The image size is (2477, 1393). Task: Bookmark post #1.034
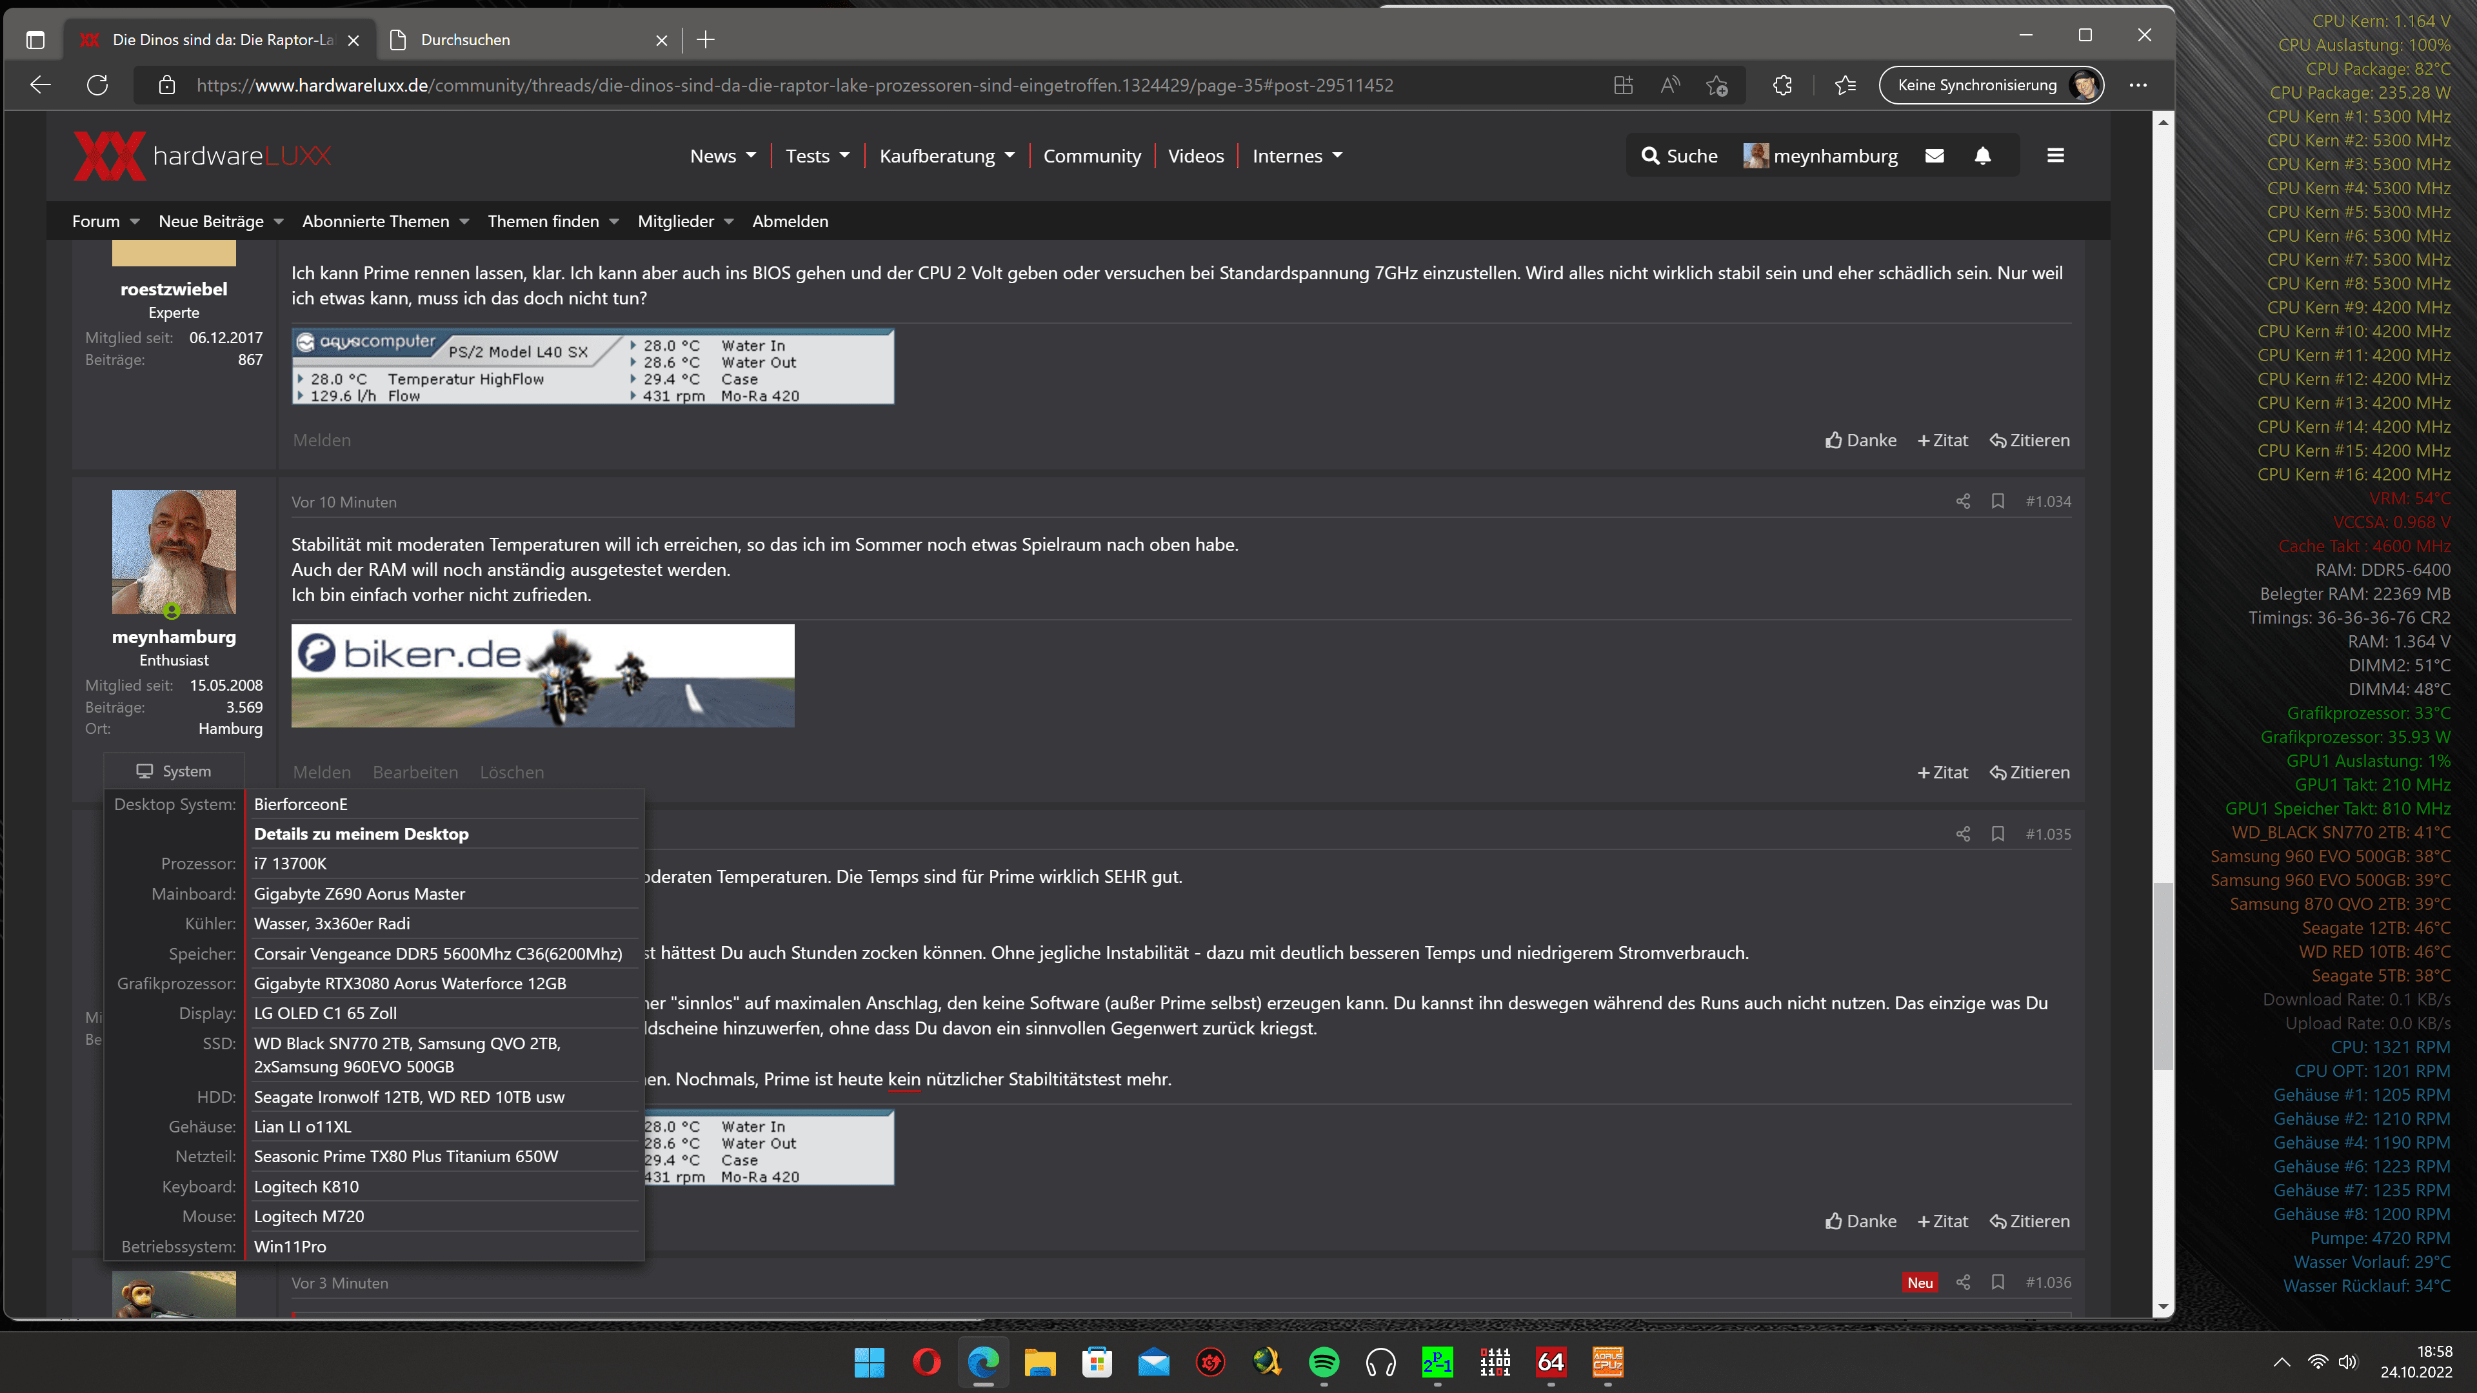tap(1997, 501)
